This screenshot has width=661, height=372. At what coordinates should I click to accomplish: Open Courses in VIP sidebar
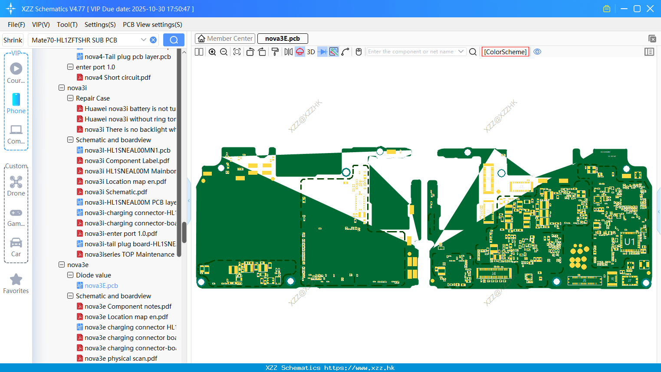16,73
